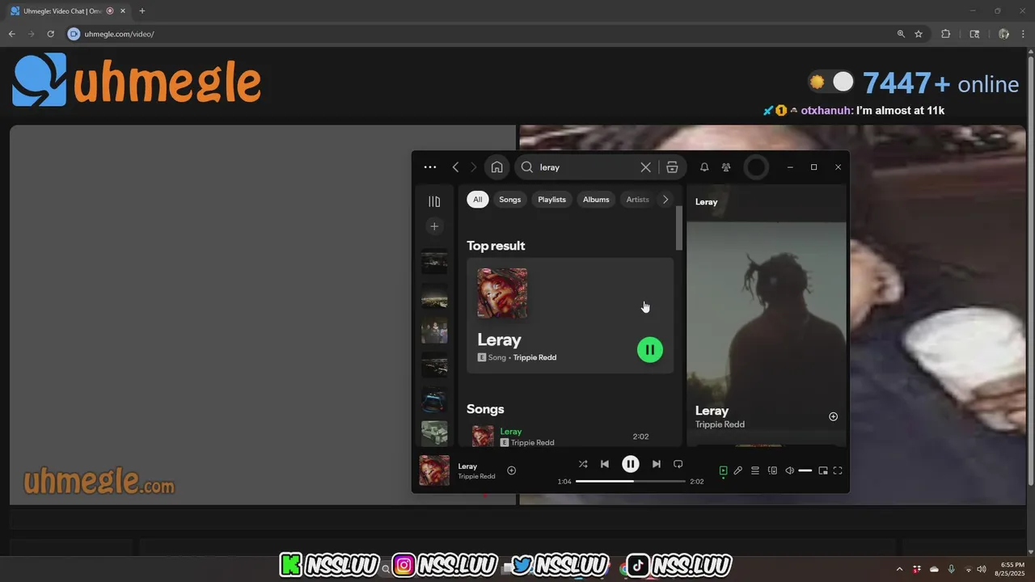Open browser extensions puzzle icon

click(x=945, y=34)
